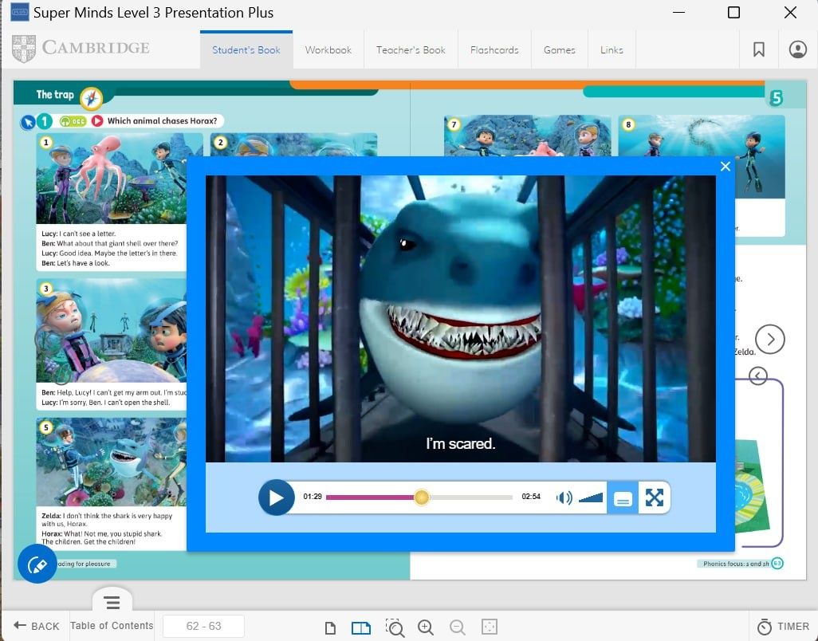Switch to single page view
Screen dimensions: 818x641
coord(330,627)
